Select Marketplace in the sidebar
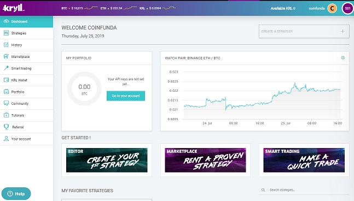Screen dimensions: 354x201 pyautogui.click(x=26, y=57)
